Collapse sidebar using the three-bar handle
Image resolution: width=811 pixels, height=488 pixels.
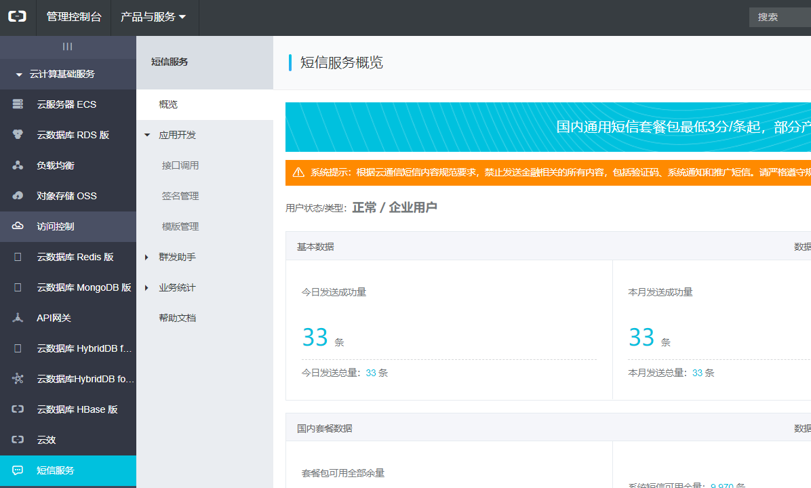[x=68, y=47]
